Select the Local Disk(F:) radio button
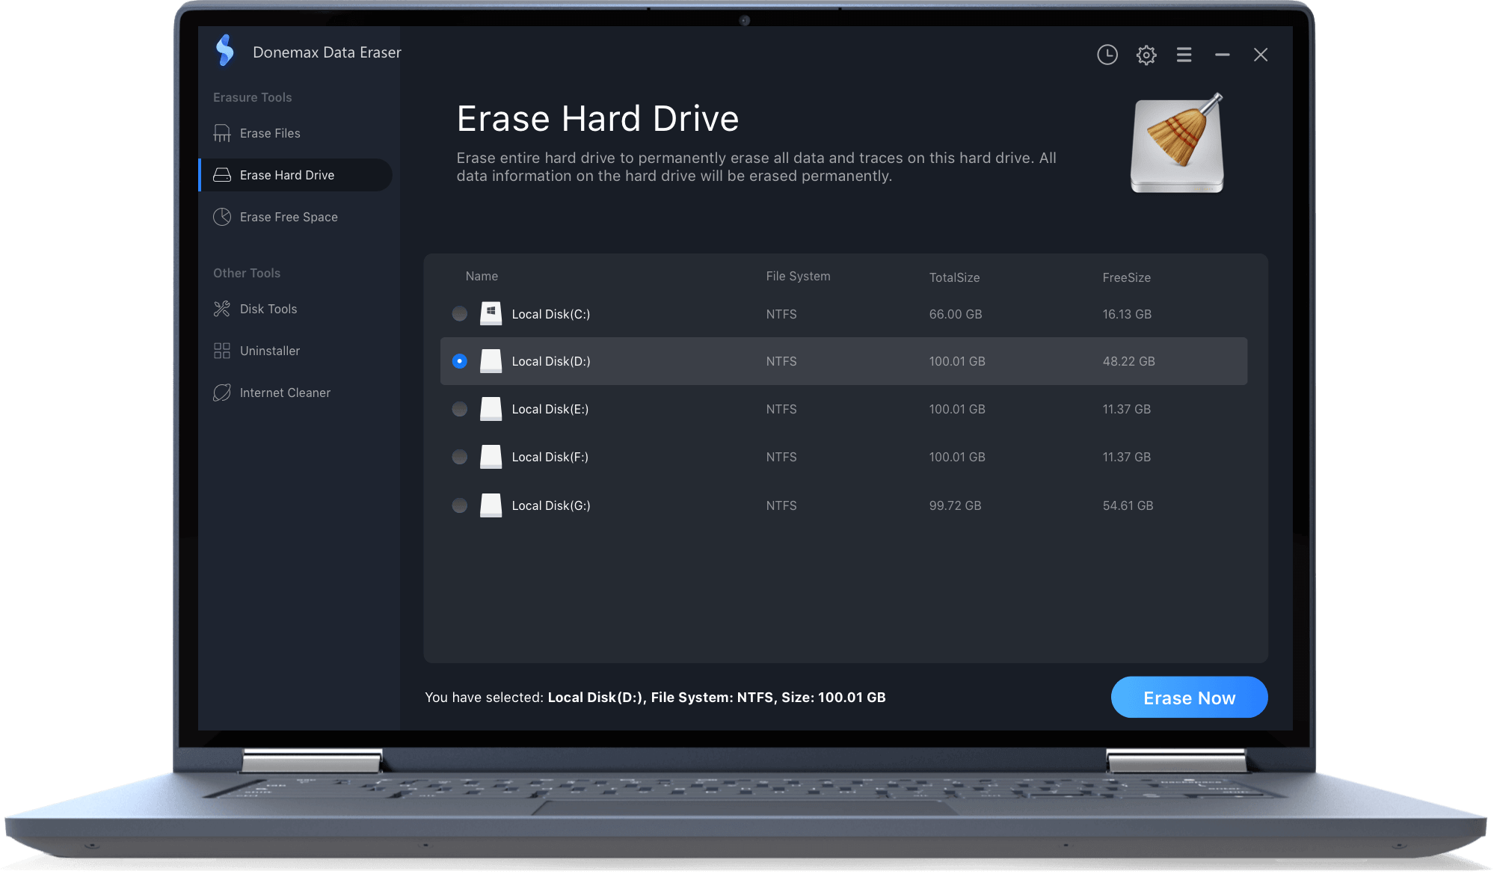Viewport: 1494px width, 886px height. [460, 457]
